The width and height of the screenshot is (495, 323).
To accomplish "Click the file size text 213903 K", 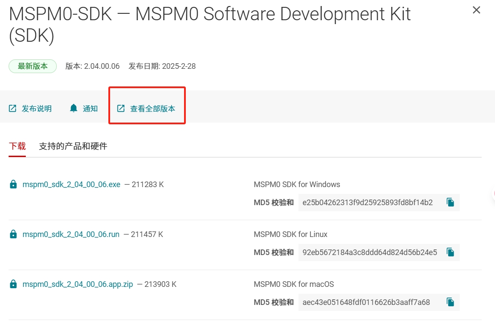I will click(160, 284).
